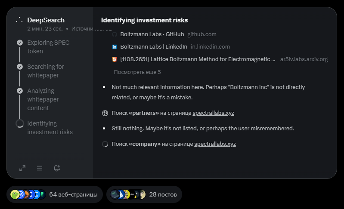Select Identifying investment risks step in sidebar
Screen dimensions: 344x209
[x=50, y=128]
